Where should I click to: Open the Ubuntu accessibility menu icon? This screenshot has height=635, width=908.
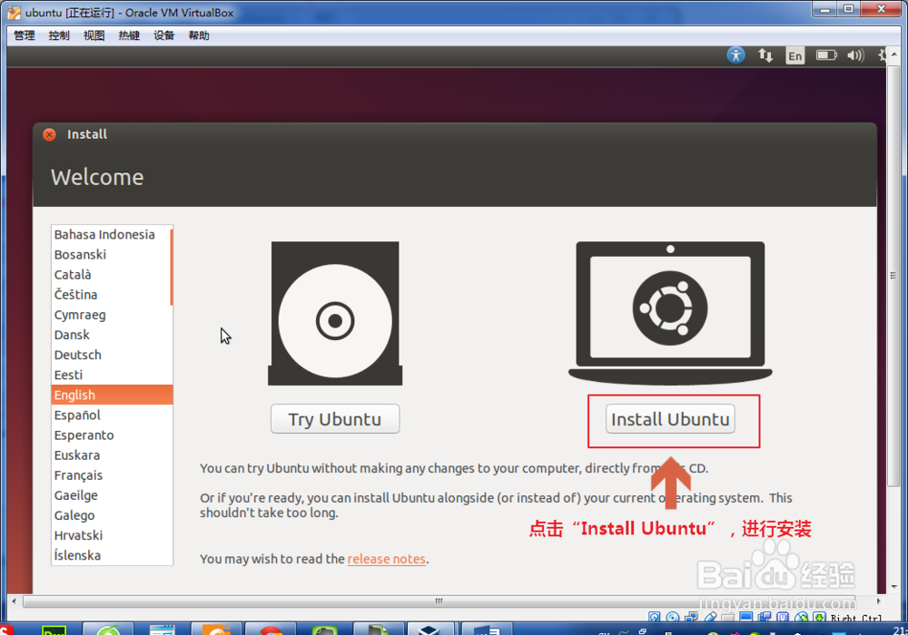[735, 55]
